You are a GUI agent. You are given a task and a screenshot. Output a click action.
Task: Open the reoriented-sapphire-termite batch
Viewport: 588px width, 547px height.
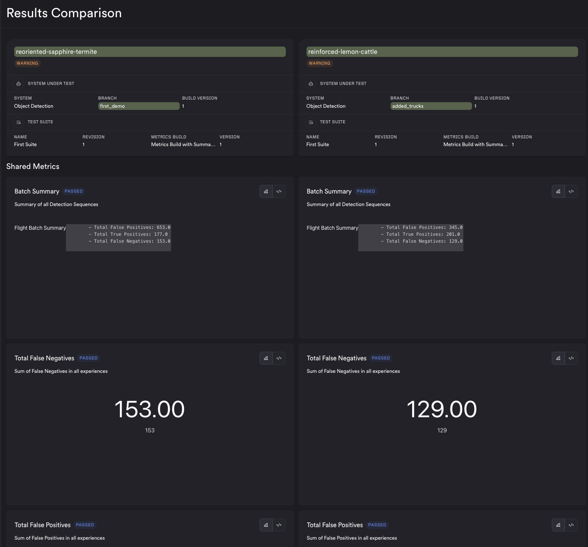[x=150, y=52]
